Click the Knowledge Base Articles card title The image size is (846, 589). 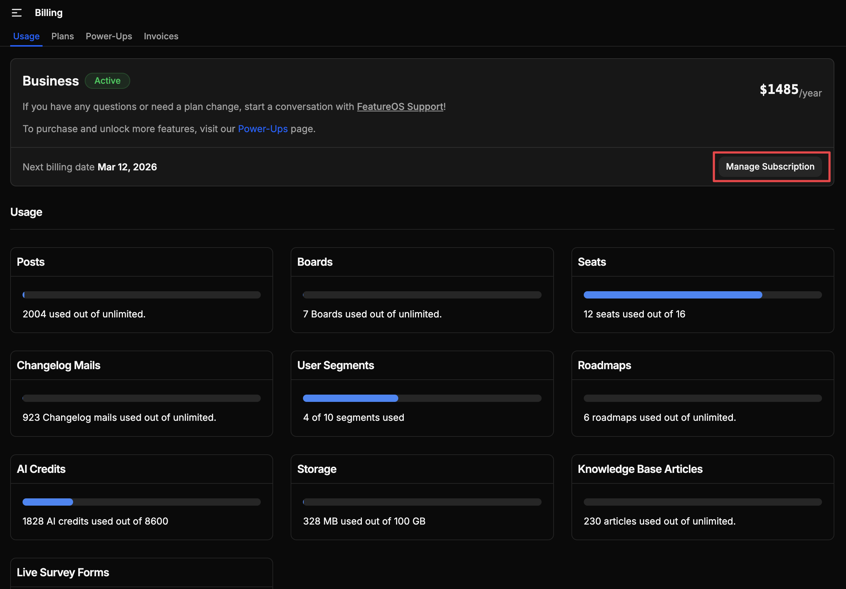(640, 469)
